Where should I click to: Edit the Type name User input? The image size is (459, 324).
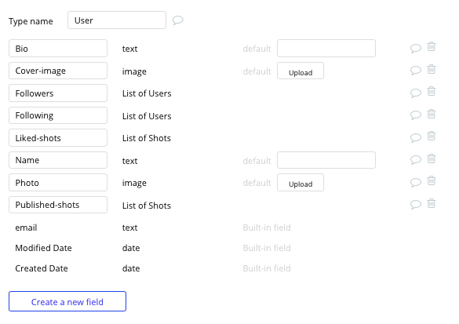[117, 20]
